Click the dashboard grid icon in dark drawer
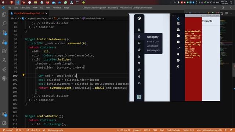This screenshot has height=132, width=235. pos(139,30)
